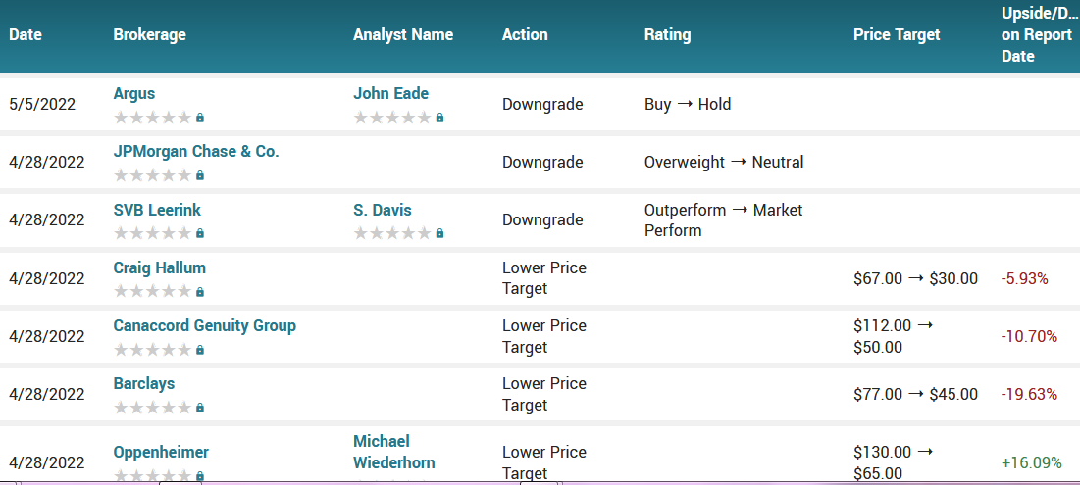Sort by Price Target column header
Viewport: 1080px width, 485px height.
(x=896, y=34)
